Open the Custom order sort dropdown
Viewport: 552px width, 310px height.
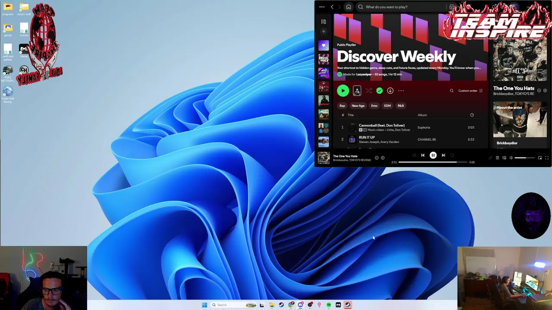click(x=470, y=90)
